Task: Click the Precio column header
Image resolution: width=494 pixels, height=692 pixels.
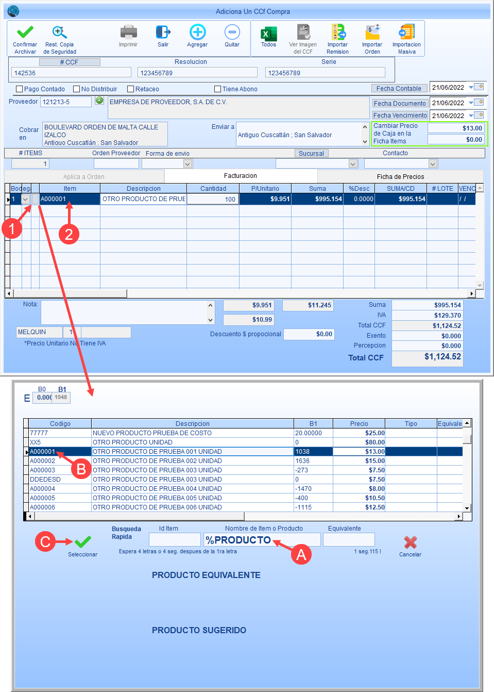Action: (359, 424)
